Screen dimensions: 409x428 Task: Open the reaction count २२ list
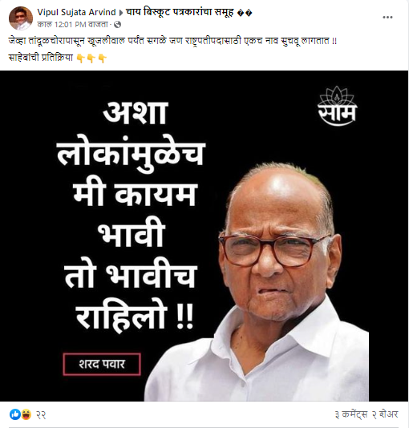pyautogui.click(x=41, y=415)
